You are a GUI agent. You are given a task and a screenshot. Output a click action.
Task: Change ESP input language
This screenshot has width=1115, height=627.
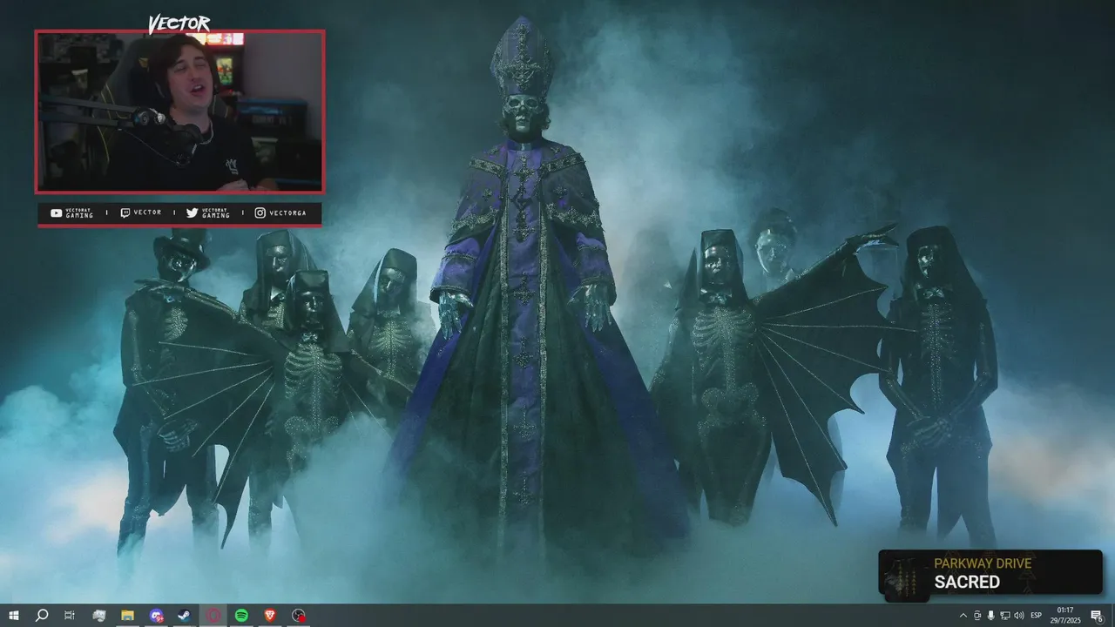pyautogui.click(x=1037, y=616)
